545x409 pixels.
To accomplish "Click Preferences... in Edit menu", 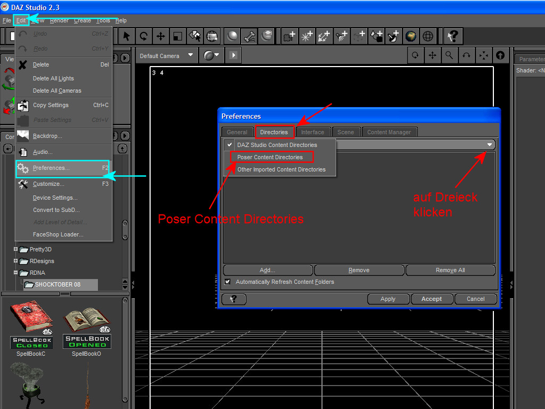I will [x=64, y=168].
